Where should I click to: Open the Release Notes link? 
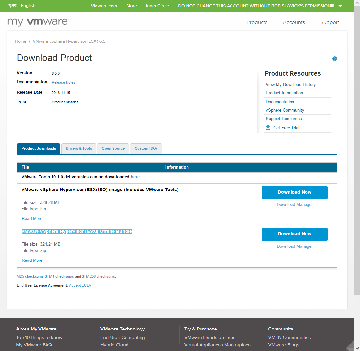(63, 82)
